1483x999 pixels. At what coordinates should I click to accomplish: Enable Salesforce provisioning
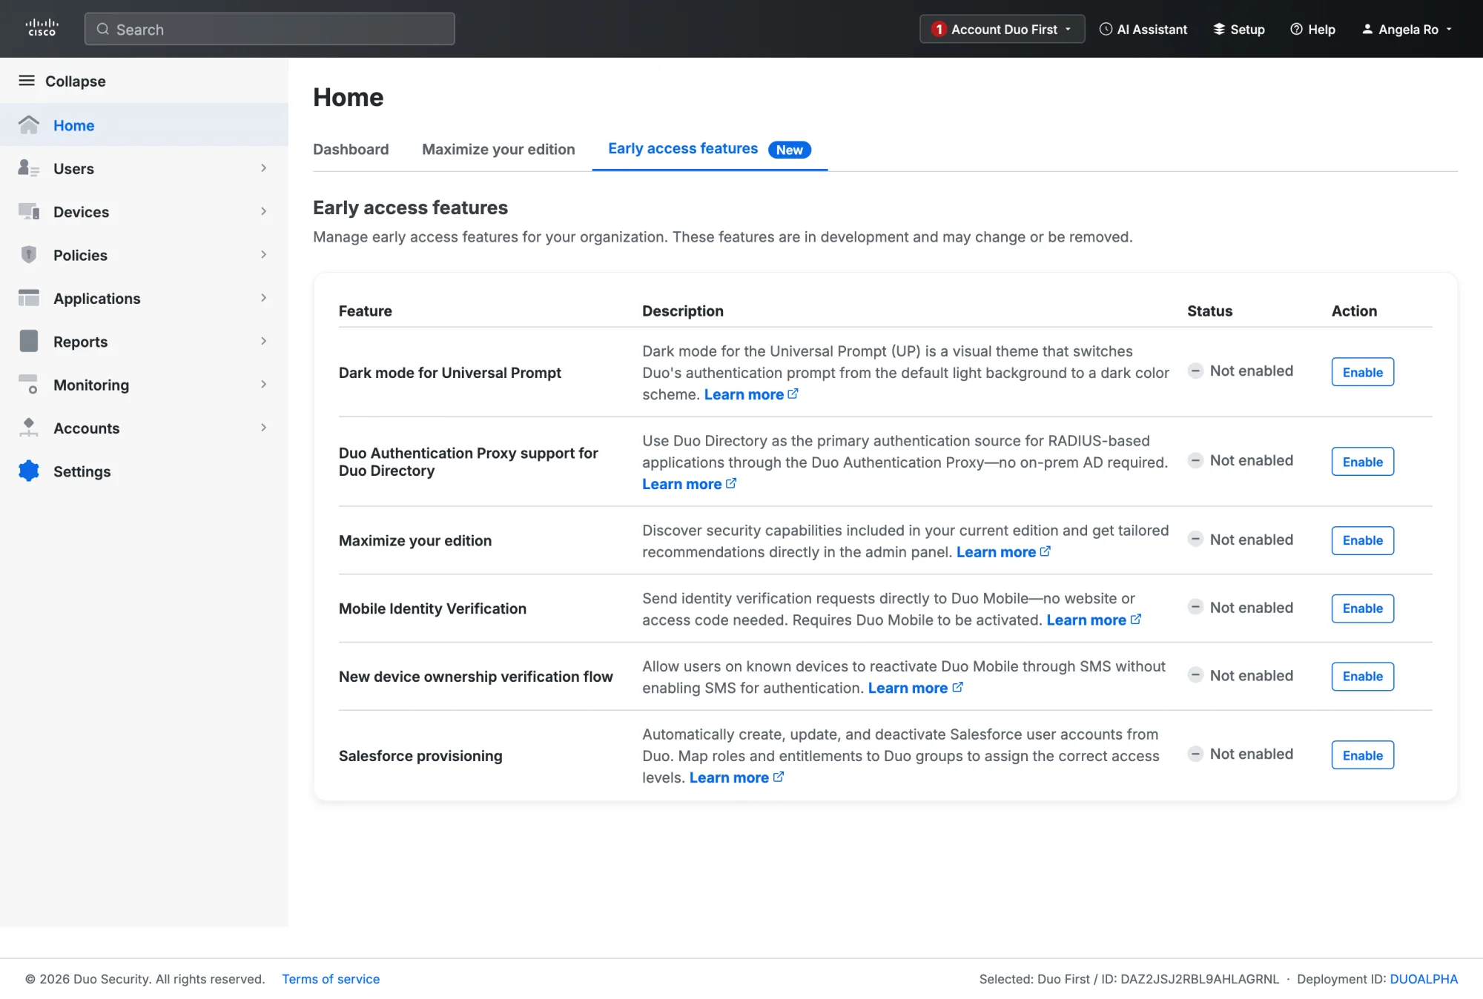(x=1362, y=754)
